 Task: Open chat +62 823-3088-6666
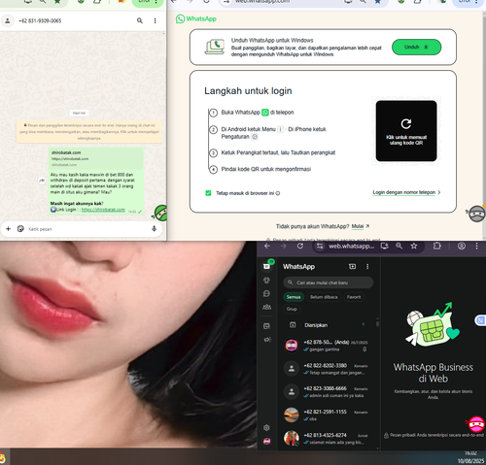[x=328, y=391]
